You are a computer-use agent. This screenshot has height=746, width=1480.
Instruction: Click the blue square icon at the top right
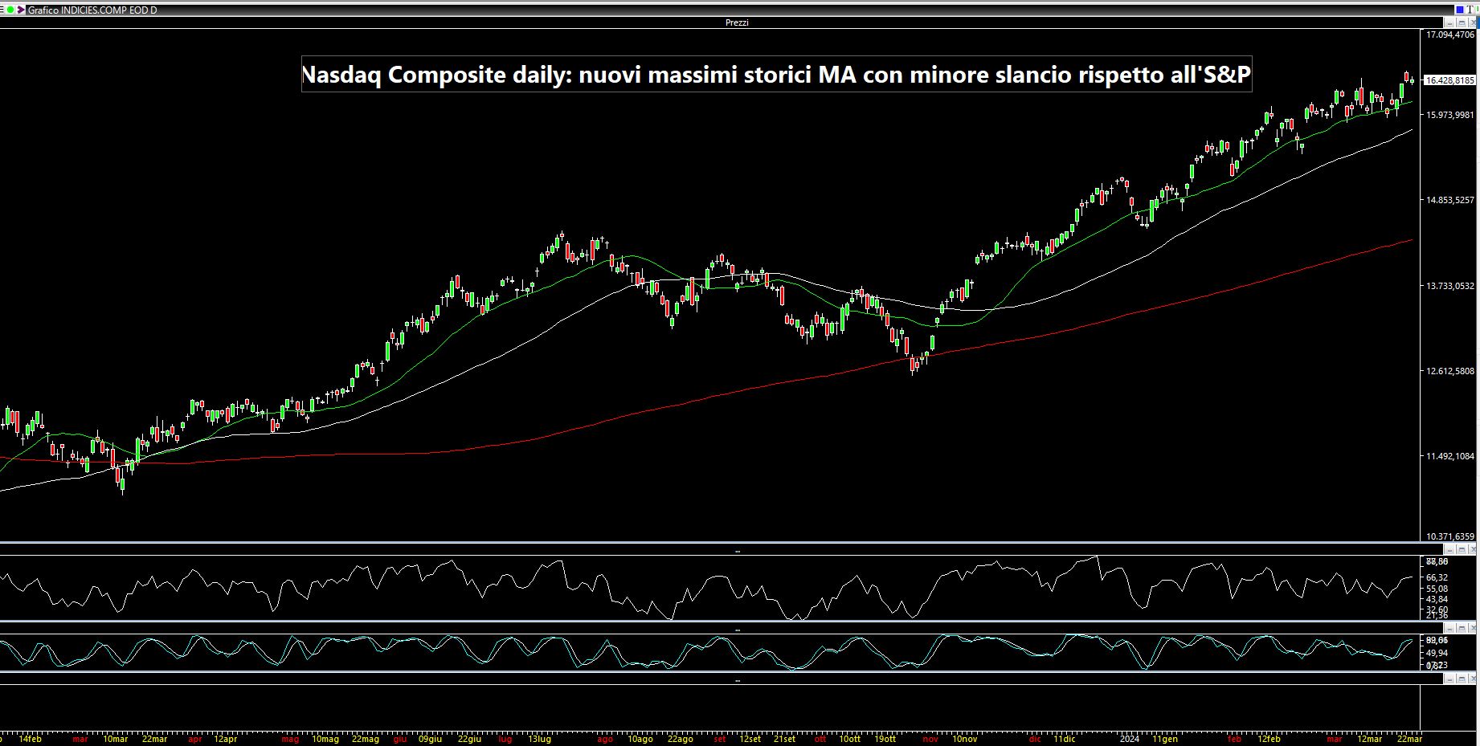coord(1460,10)
